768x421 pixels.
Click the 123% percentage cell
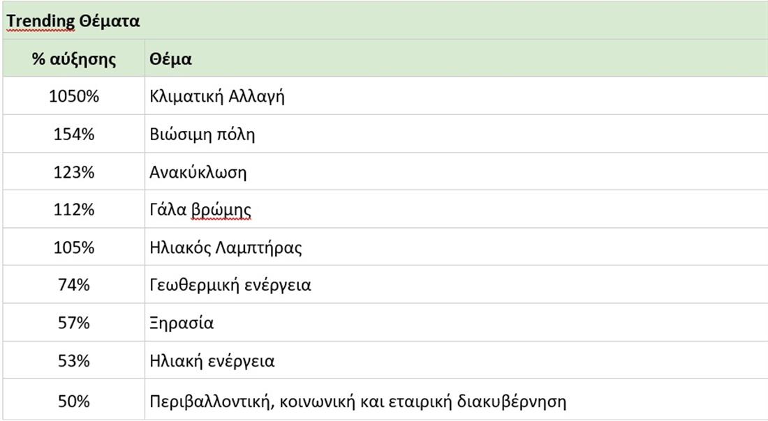[x=73, y=171]
